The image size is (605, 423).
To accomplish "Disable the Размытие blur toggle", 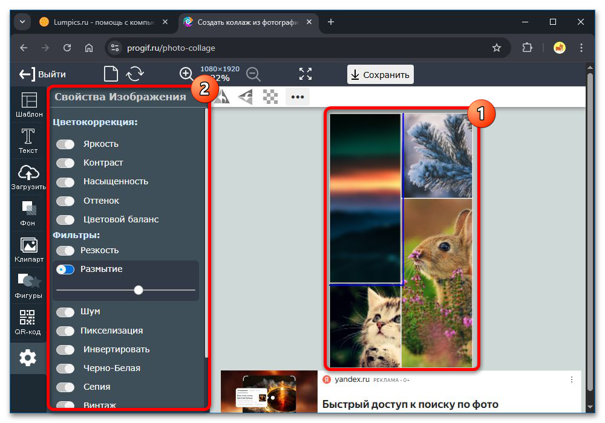I will (x=65, y=270).
